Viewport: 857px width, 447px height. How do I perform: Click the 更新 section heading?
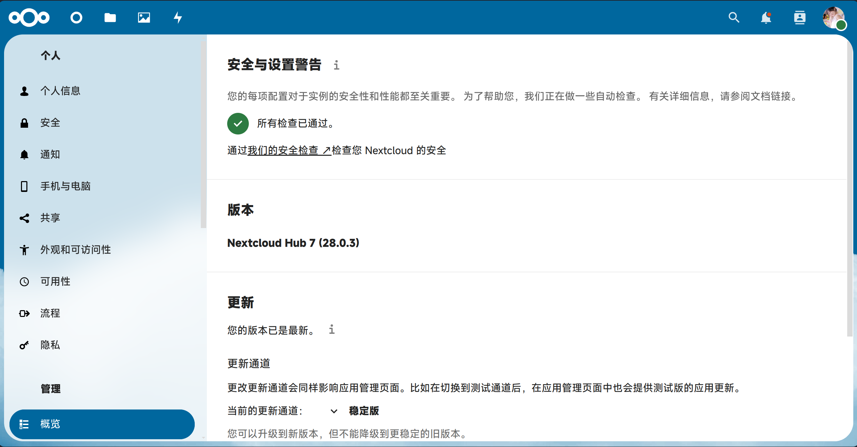coord(240,302)
